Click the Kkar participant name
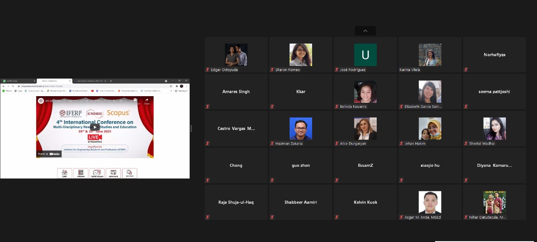This screenshot has height=242, width=537. tap(301, 92)
